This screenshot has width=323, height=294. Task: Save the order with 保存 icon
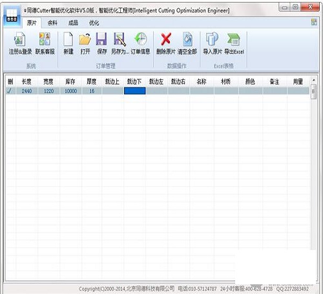tap(101, 43)
